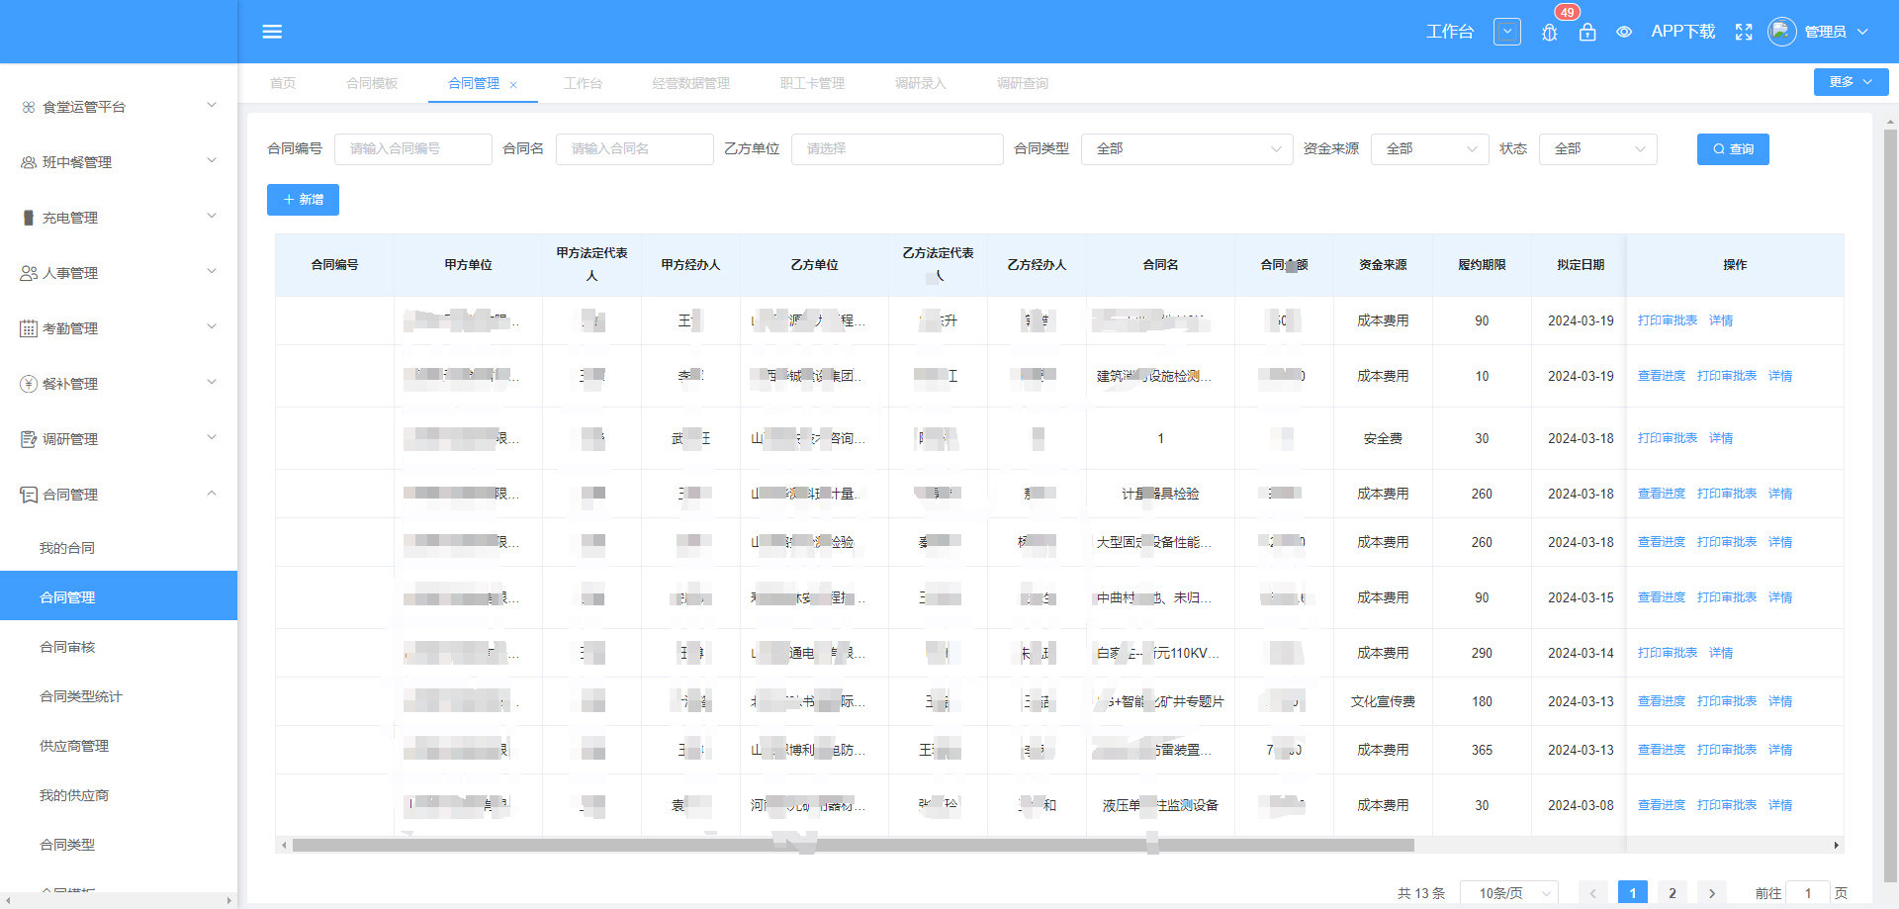This screenshot has width=1899, height=909.
Task: Click table scrollbar right arrow
Action: pos(1837,846)
